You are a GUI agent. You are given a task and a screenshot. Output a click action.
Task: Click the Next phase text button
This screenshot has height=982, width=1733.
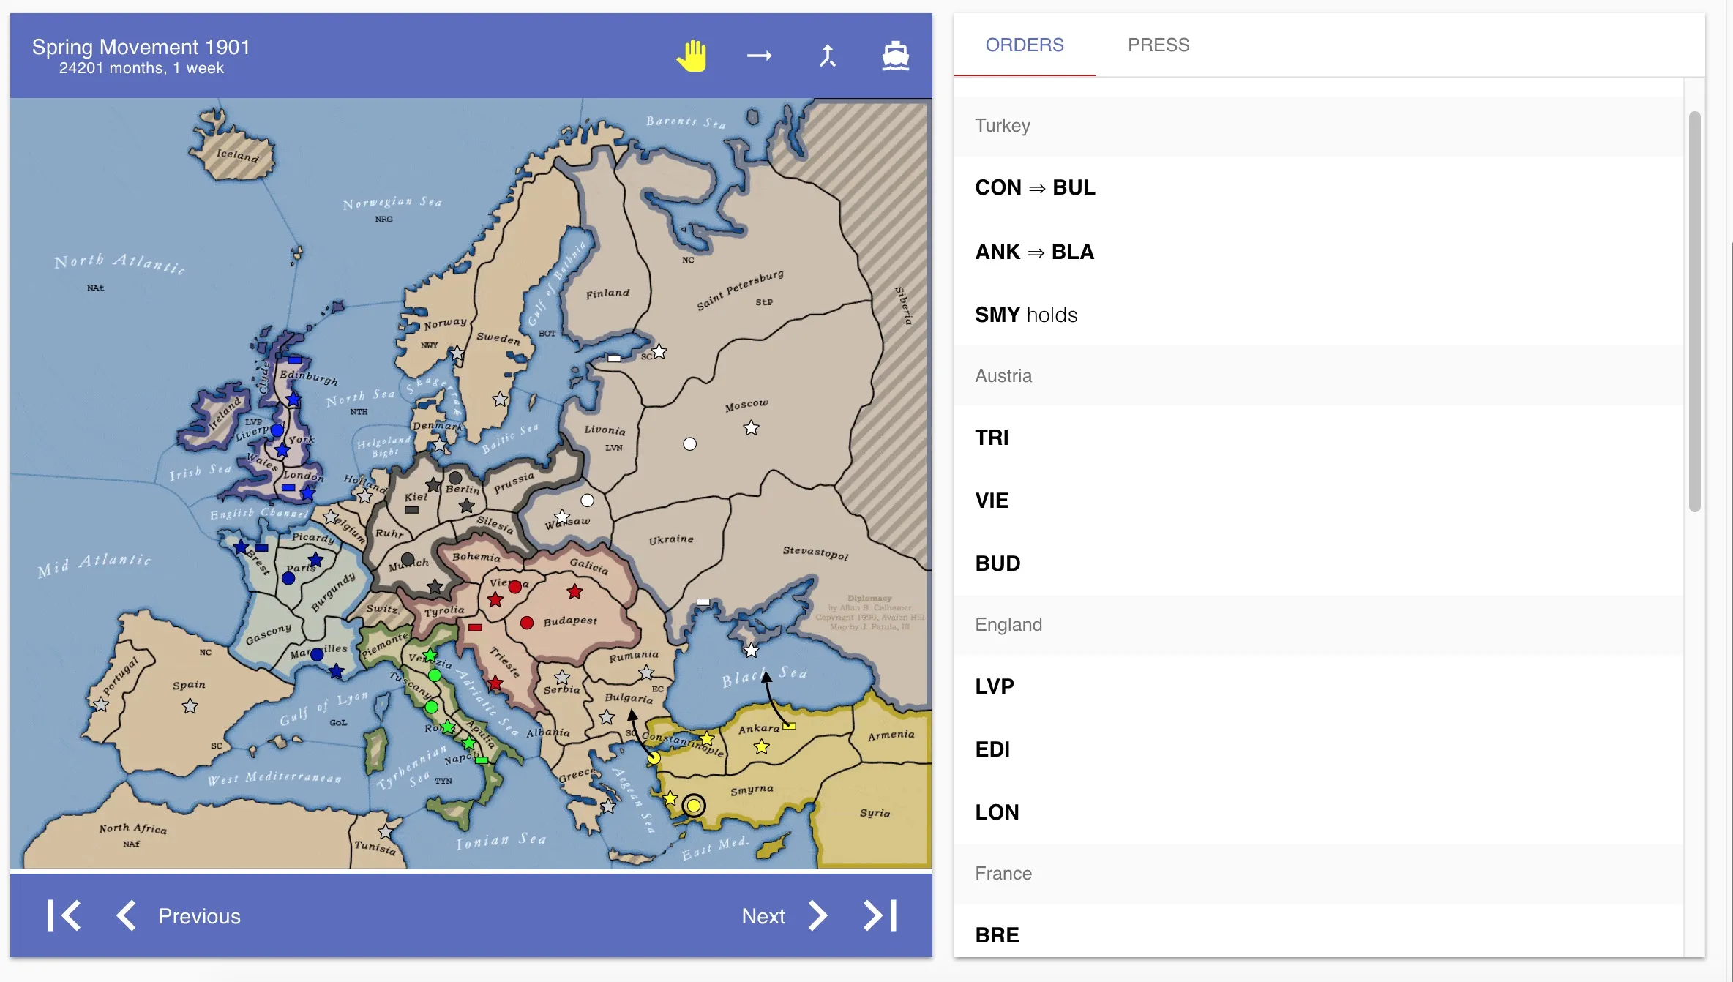tap(763, 916)
